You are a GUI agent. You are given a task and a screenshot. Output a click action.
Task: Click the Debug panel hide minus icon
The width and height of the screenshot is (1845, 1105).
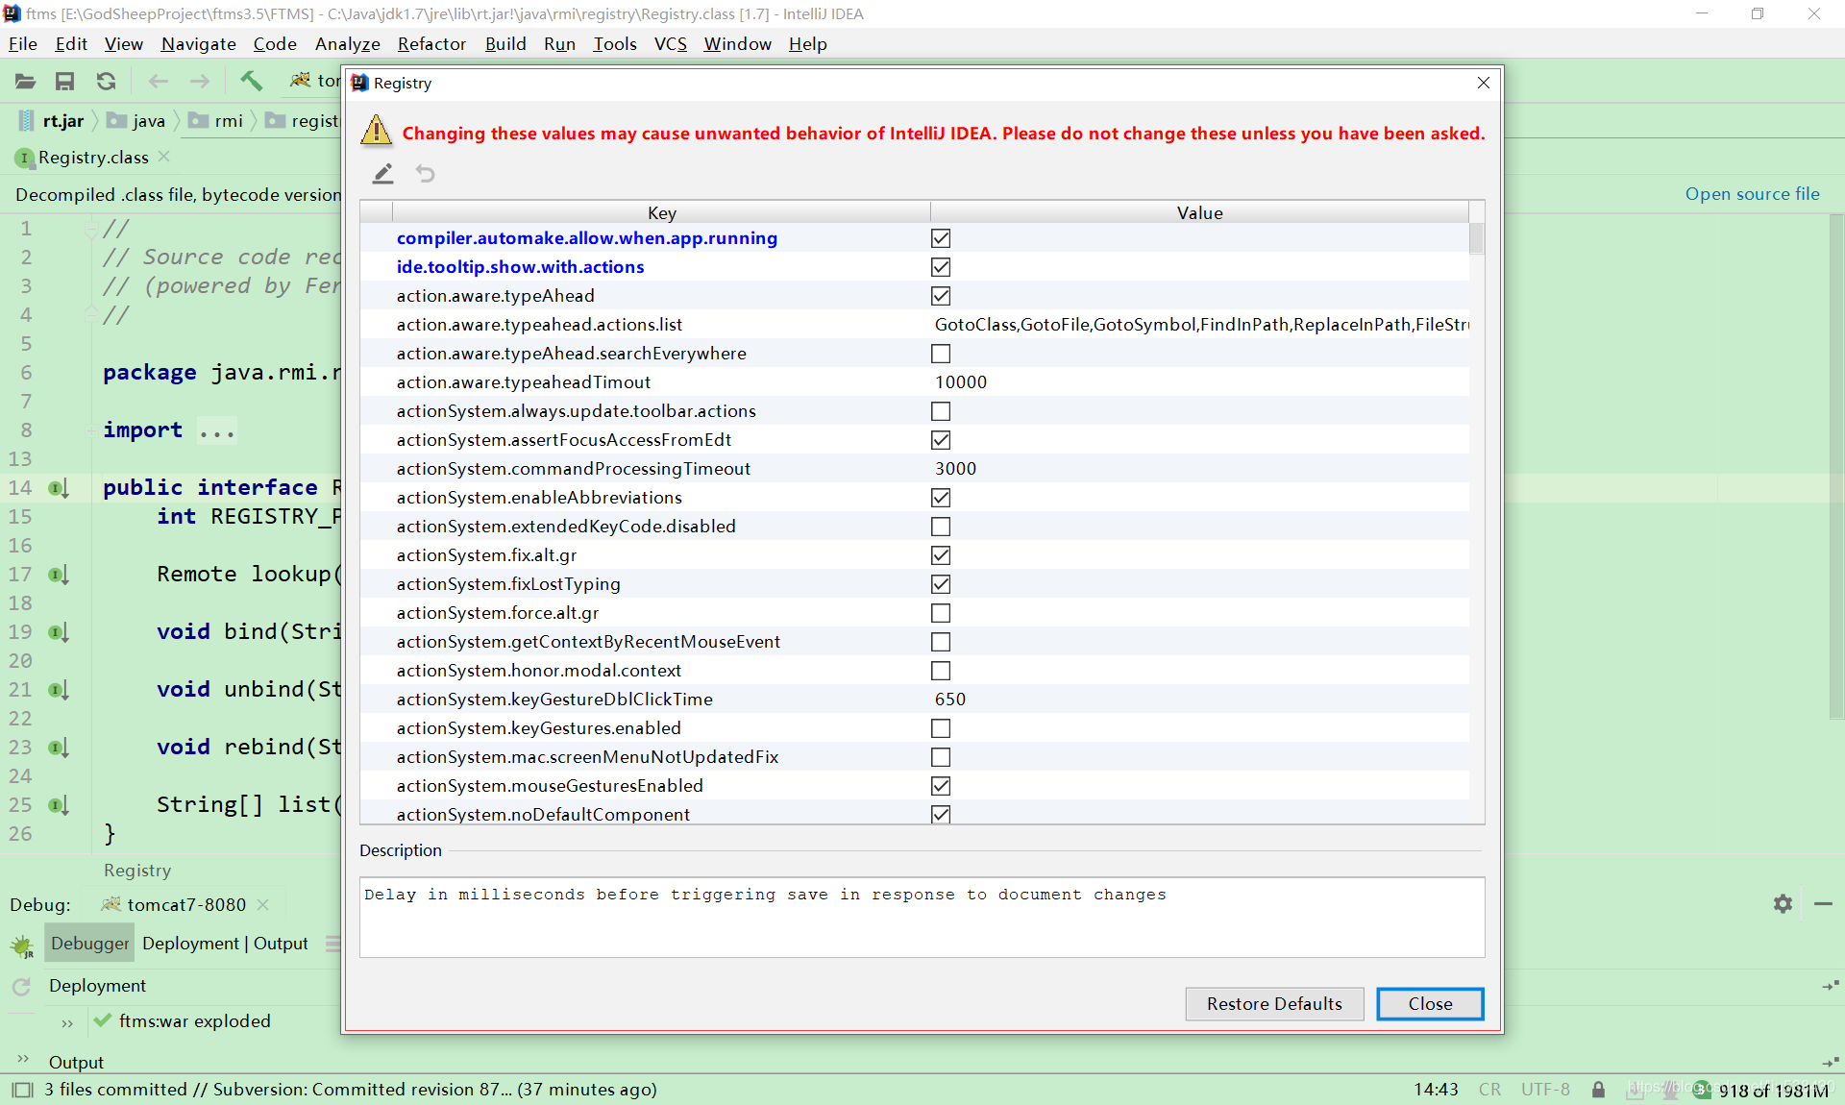tap(1823, 904)
